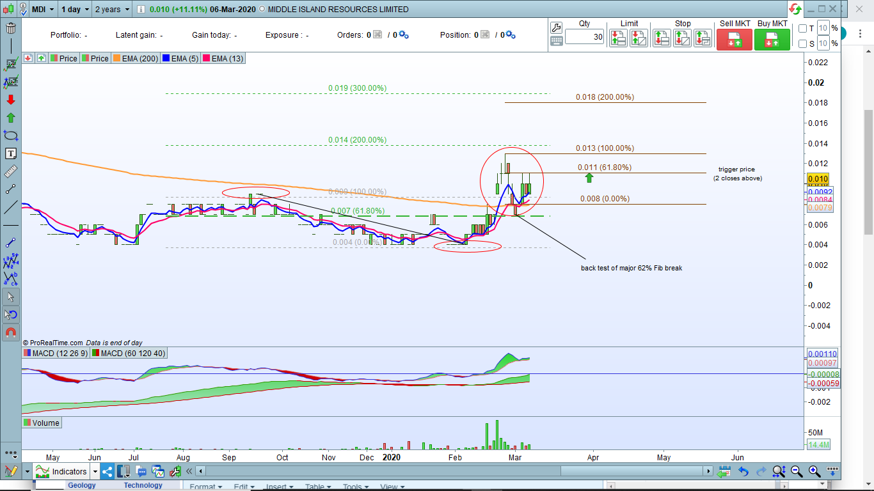
Task: Click EMA (13) pink color swatch
Action: tap(206, 58)
